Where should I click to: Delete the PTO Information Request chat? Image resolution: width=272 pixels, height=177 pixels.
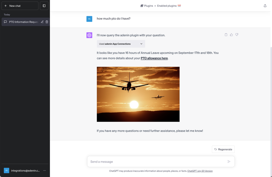pyautogui.click(x=47, y=22)
